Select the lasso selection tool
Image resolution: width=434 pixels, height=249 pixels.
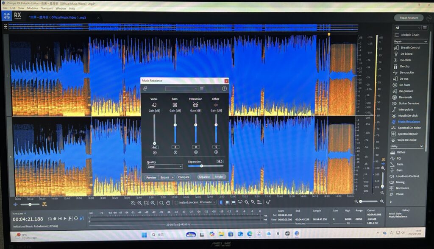(240, 202)
